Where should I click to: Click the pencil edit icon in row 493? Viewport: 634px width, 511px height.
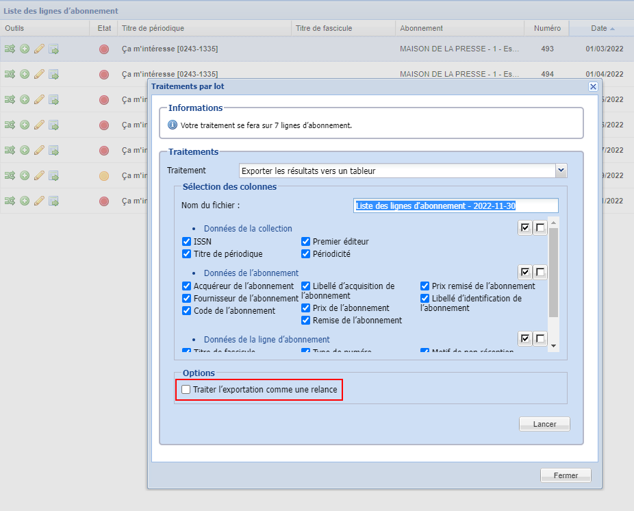39,49
